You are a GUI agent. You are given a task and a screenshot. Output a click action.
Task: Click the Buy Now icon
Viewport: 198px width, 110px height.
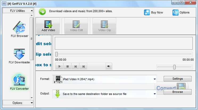pyautogui.click(x=147, y=12)
